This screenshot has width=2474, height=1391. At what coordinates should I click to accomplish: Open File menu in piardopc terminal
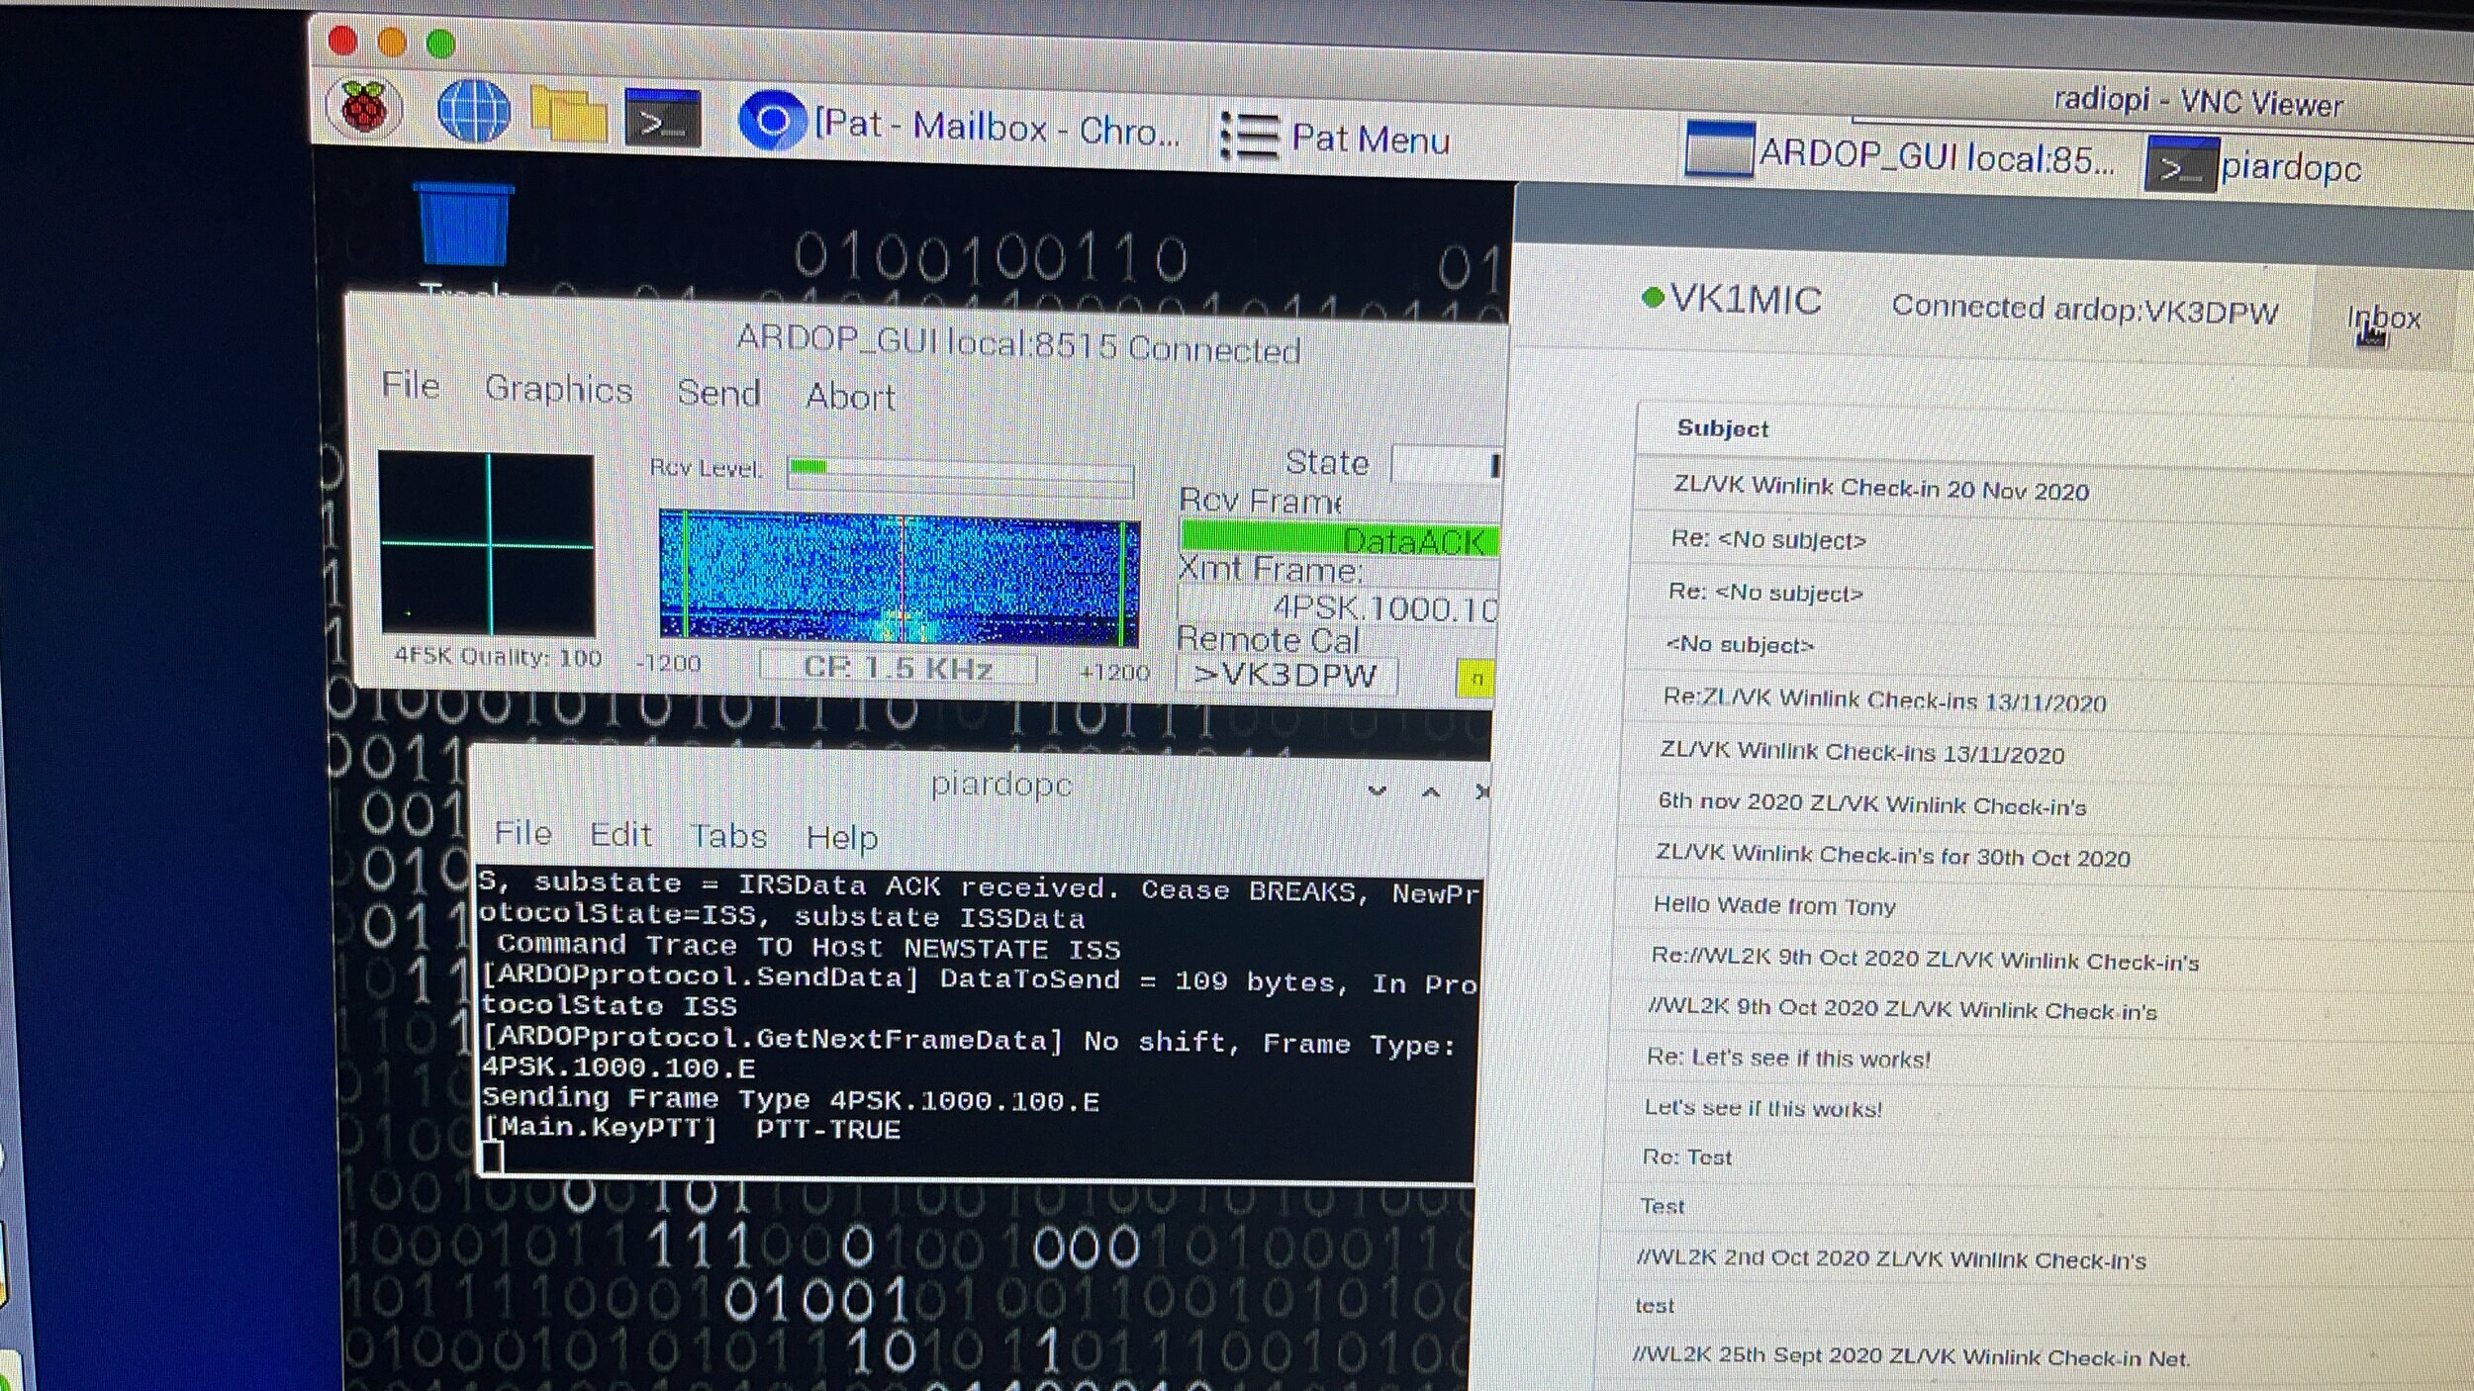(x=523, y=833)
